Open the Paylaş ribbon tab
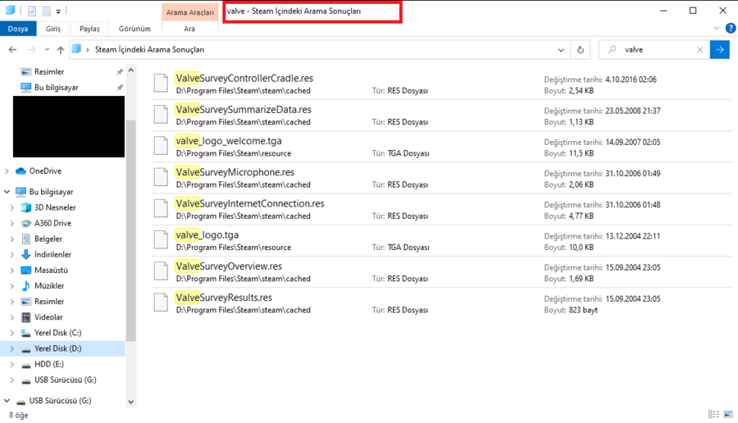 point(89,29)
